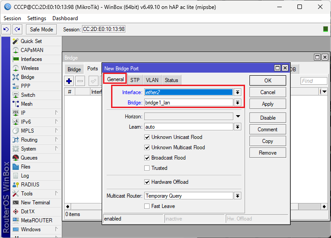Toggle Hardware Offload checkbox
This screenshot has height=238, width=331.
(x=147, y=182)
